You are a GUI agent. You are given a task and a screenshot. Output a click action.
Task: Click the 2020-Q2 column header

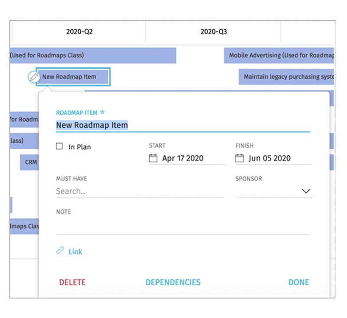pos(79,32)
